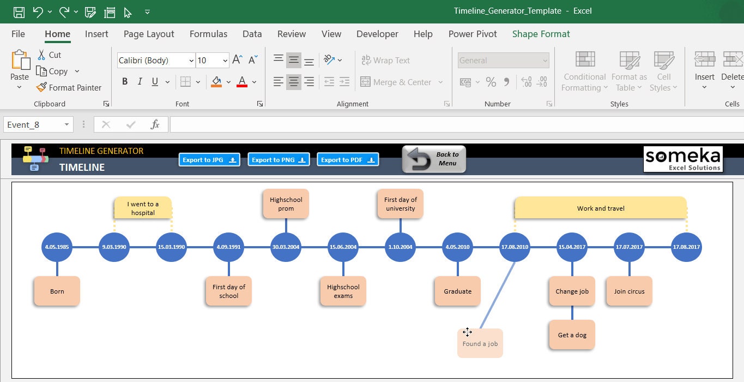Image resolution: width=744 pixels, height=382 pixels.
Task: Click the Copy icon
Action: click(41, 71)
